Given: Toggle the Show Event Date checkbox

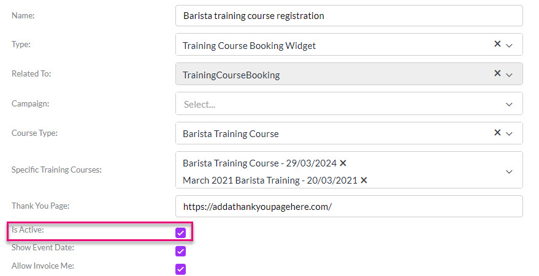Looking at the screenshot, I should (x=180, y=251).
